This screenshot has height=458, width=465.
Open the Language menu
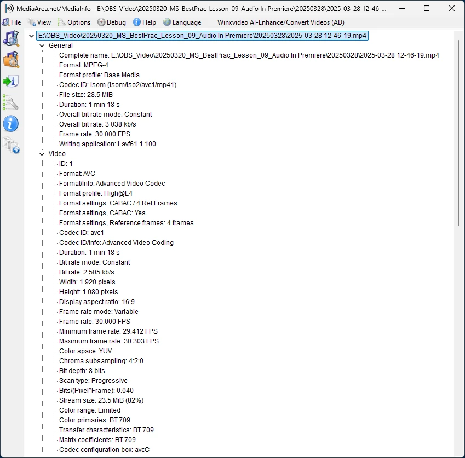182,22
